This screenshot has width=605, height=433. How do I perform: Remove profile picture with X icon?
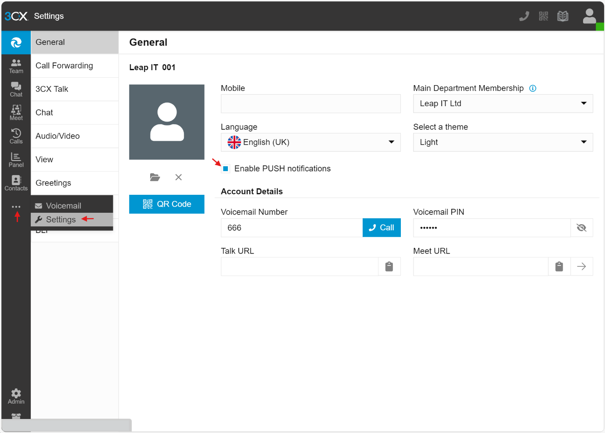(178, 177)
